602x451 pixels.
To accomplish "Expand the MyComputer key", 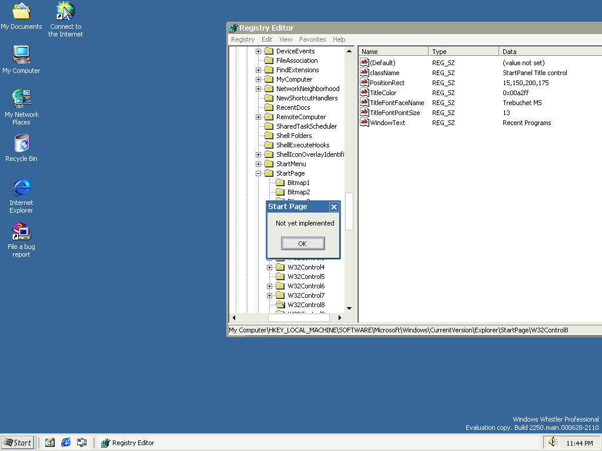I will click(x=259, y=79).
